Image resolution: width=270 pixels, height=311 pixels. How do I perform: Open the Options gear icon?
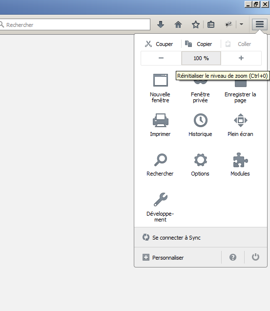(x=200, y=165)
